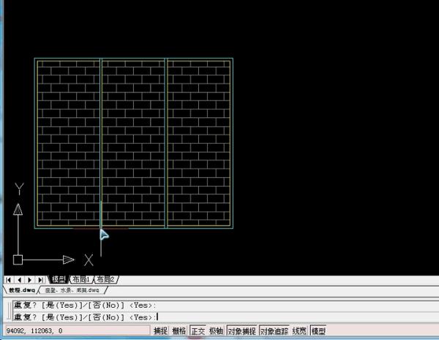The height and width of the screenshot is (340, 439).
Task: Click the next layout tab arrow
Action: 30,280
